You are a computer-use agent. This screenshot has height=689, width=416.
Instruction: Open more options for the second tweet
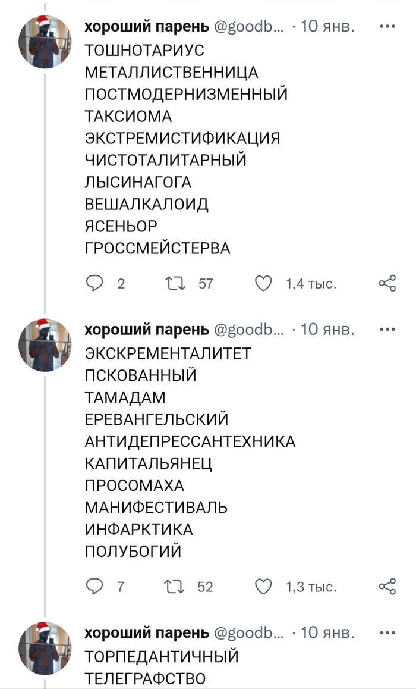coord(387,329)
